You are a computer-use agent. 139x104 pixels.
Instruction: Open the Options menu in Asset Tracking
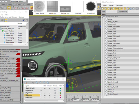(x=21, y=17)
